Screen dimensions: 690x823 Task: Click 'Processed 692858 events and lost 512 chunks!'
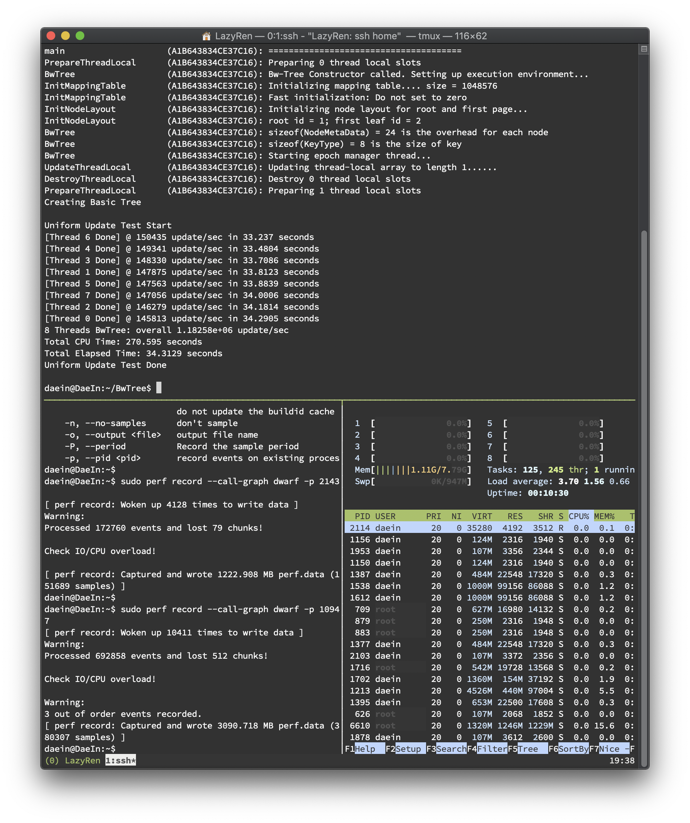click(156, 656)
